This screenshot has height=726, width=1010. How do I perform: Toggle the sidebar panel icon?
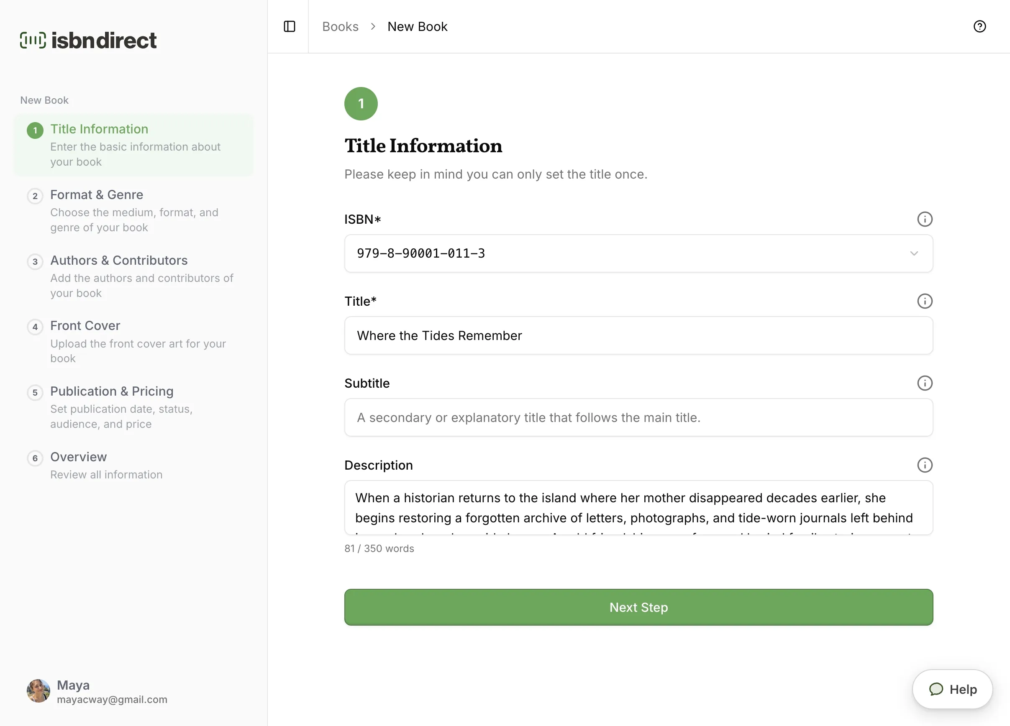tap(290, 27)
